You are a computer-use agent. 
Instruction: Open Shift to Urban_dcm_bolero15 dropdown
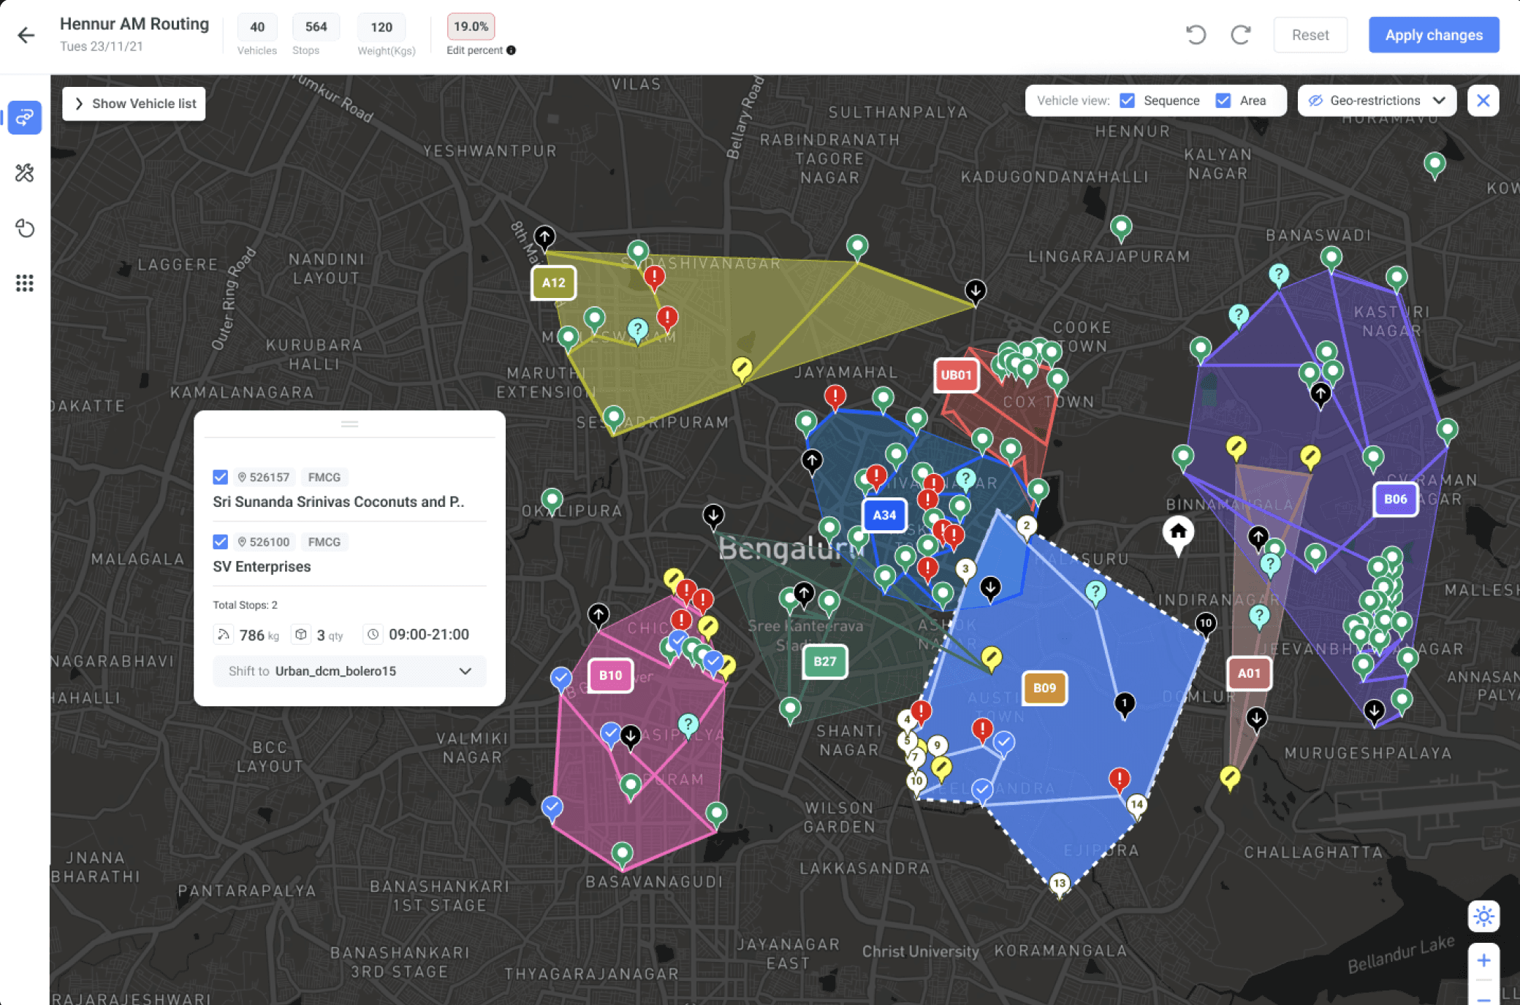tap(349, 671)
